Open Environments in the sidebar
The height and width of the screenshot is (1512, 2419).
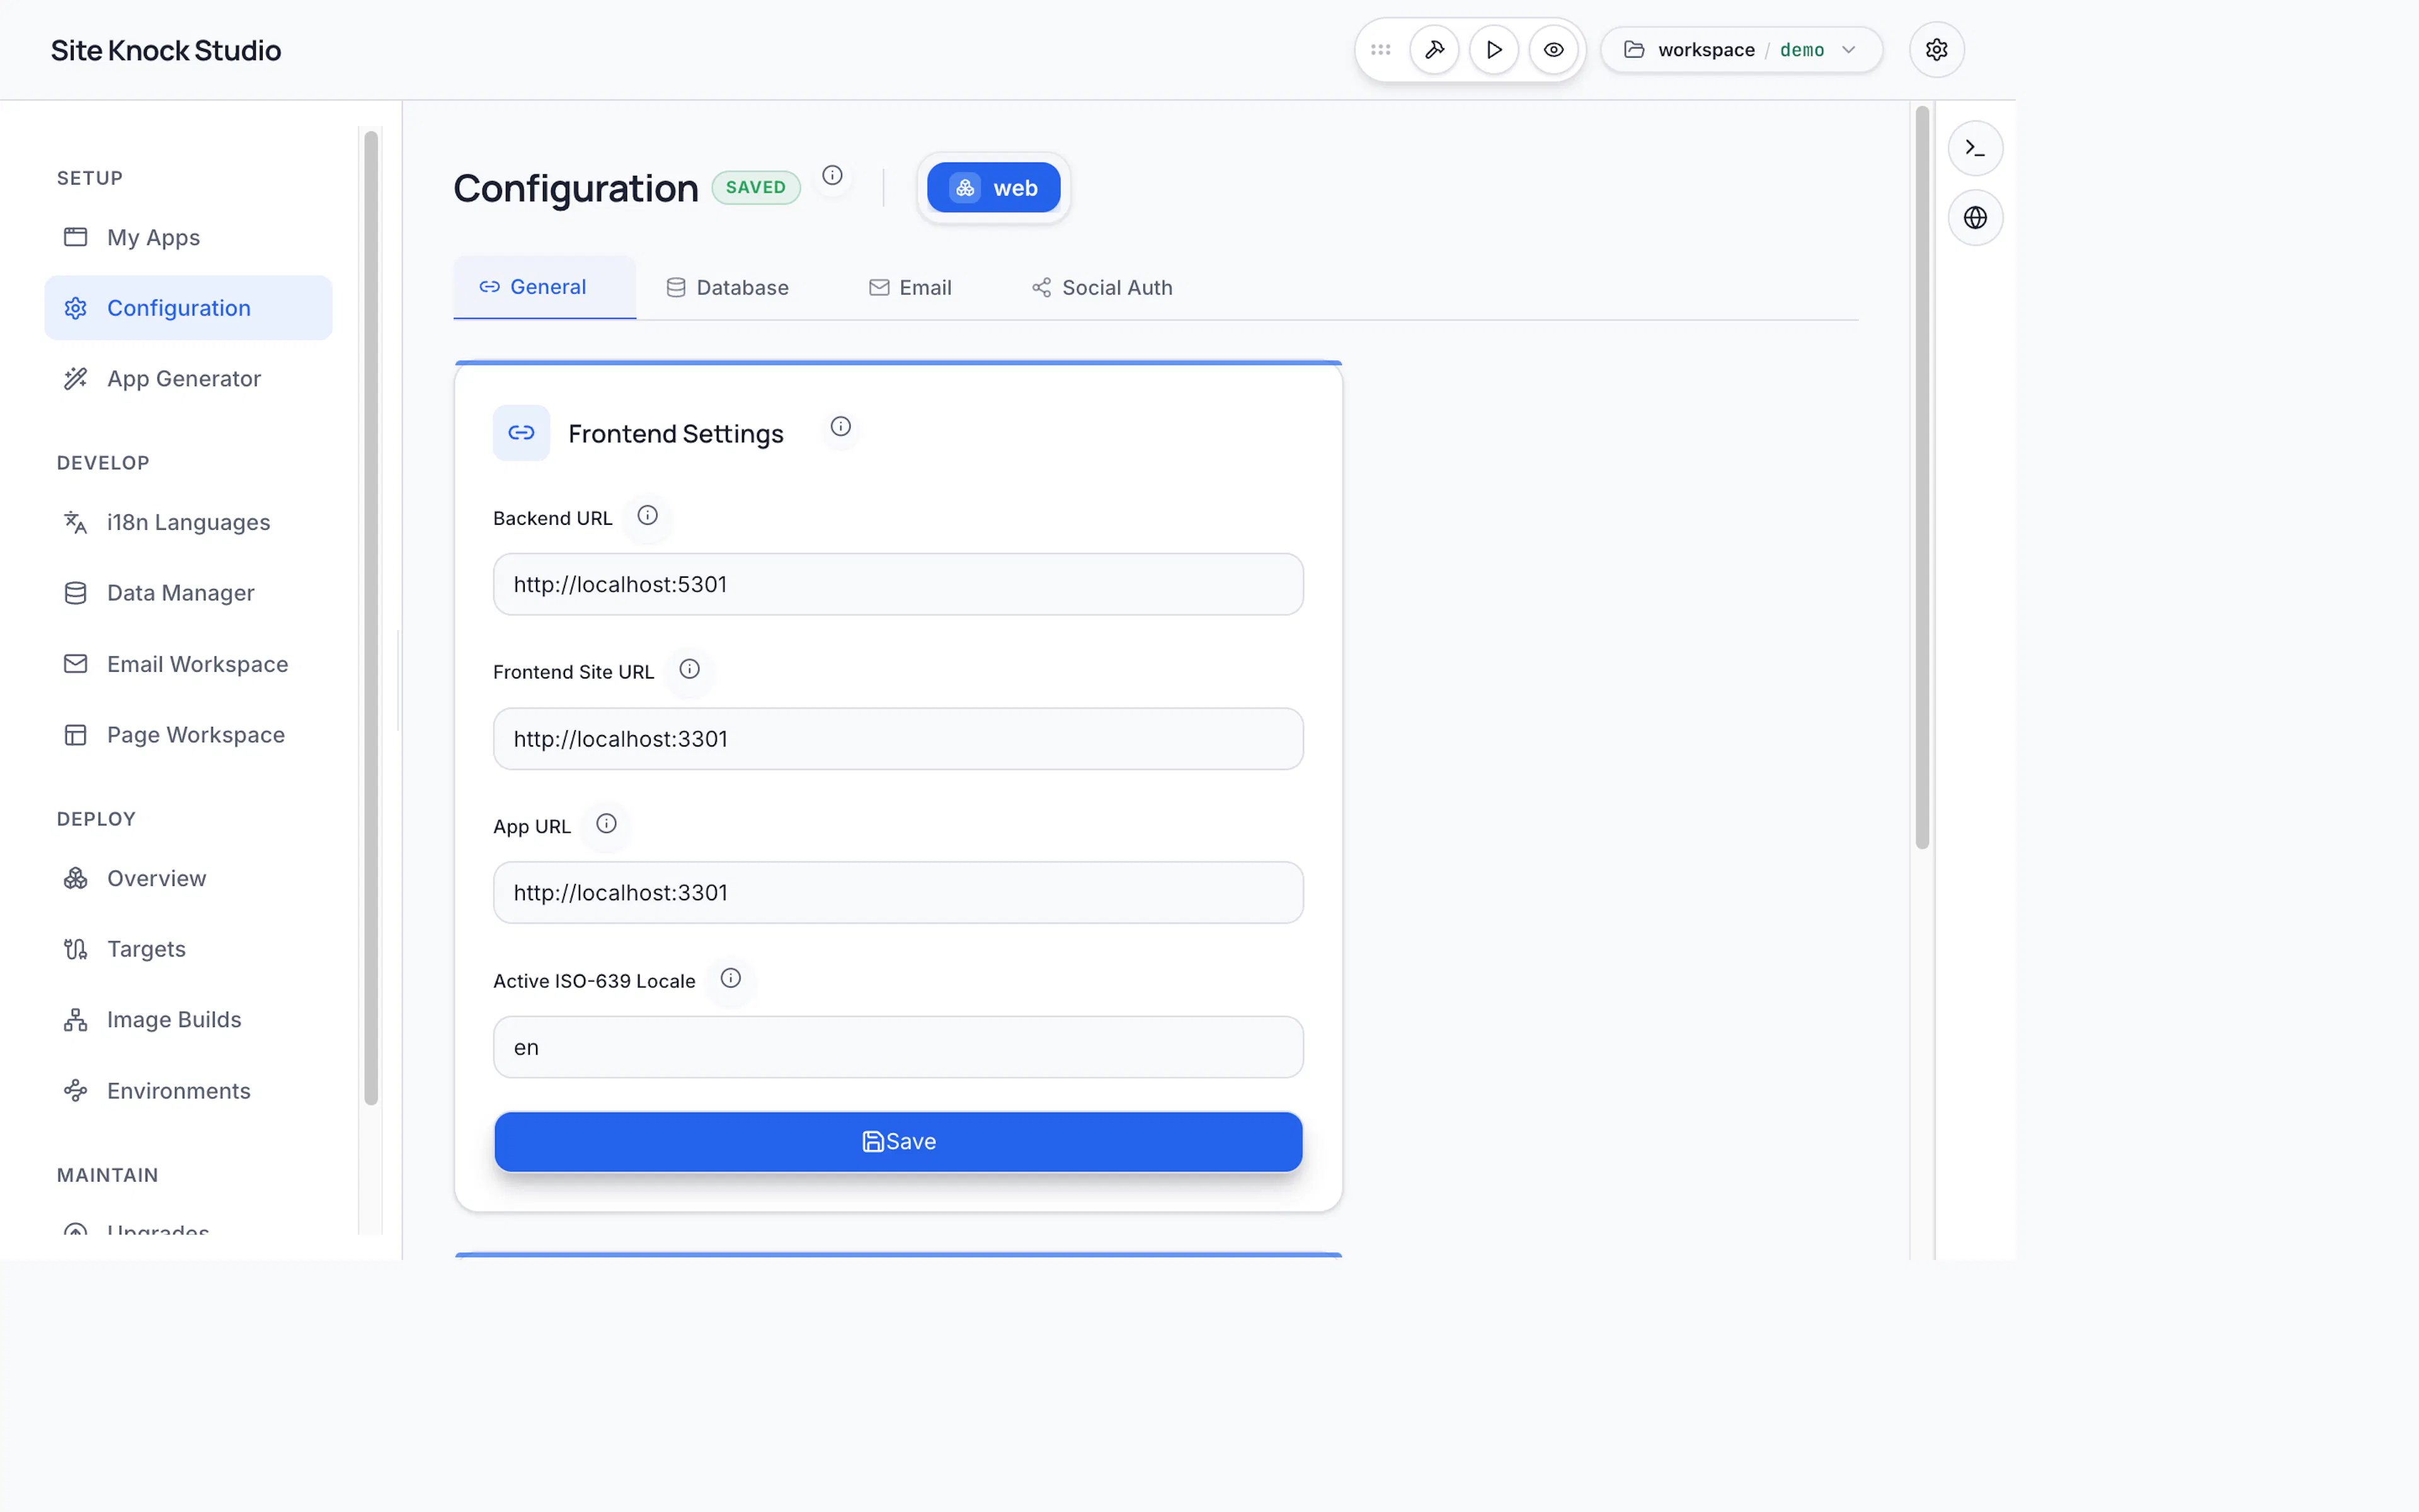point(188,1091)
